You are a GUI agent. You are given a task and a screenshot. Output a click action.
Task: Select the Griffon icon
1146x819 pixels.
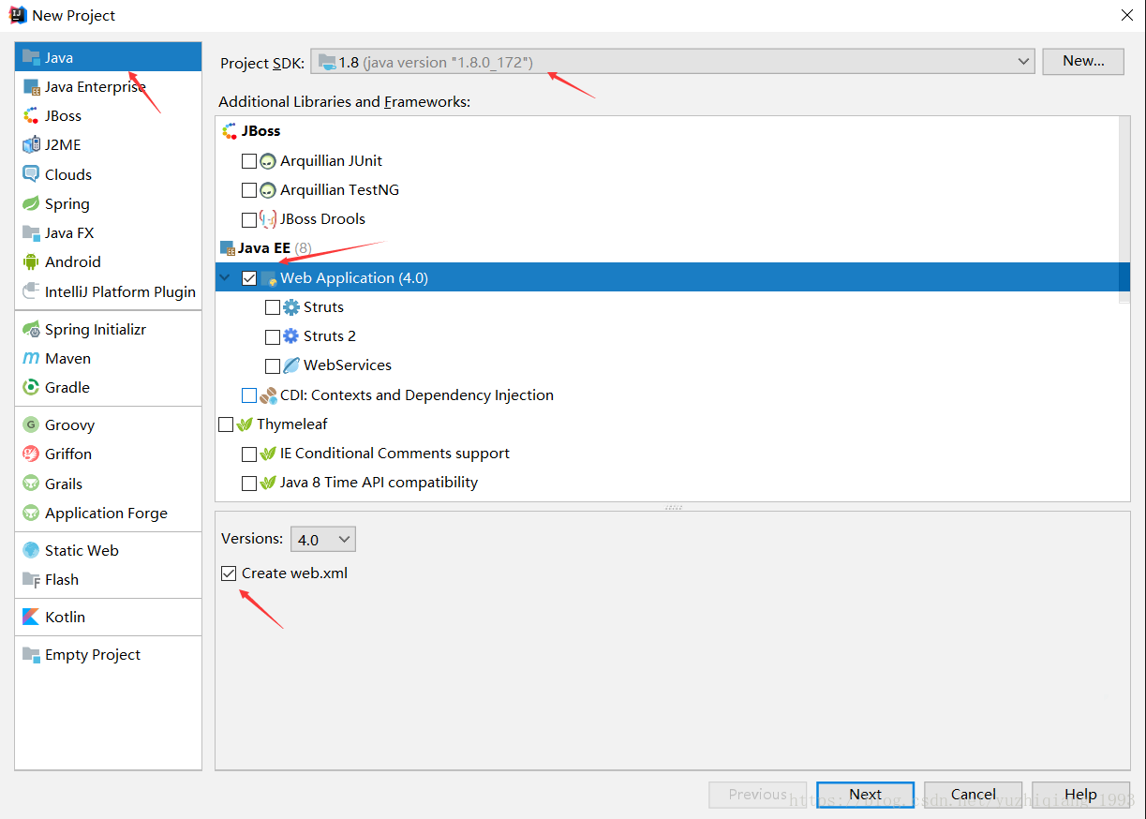coord(31,454)
